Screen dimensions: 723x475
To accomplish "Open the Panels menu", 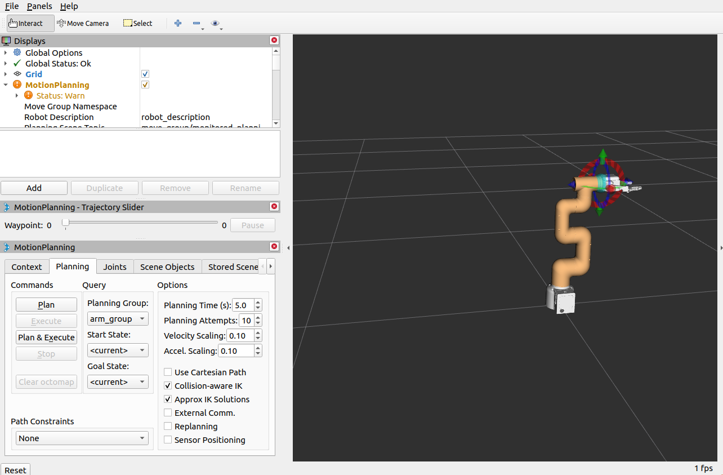I will 39,6.
